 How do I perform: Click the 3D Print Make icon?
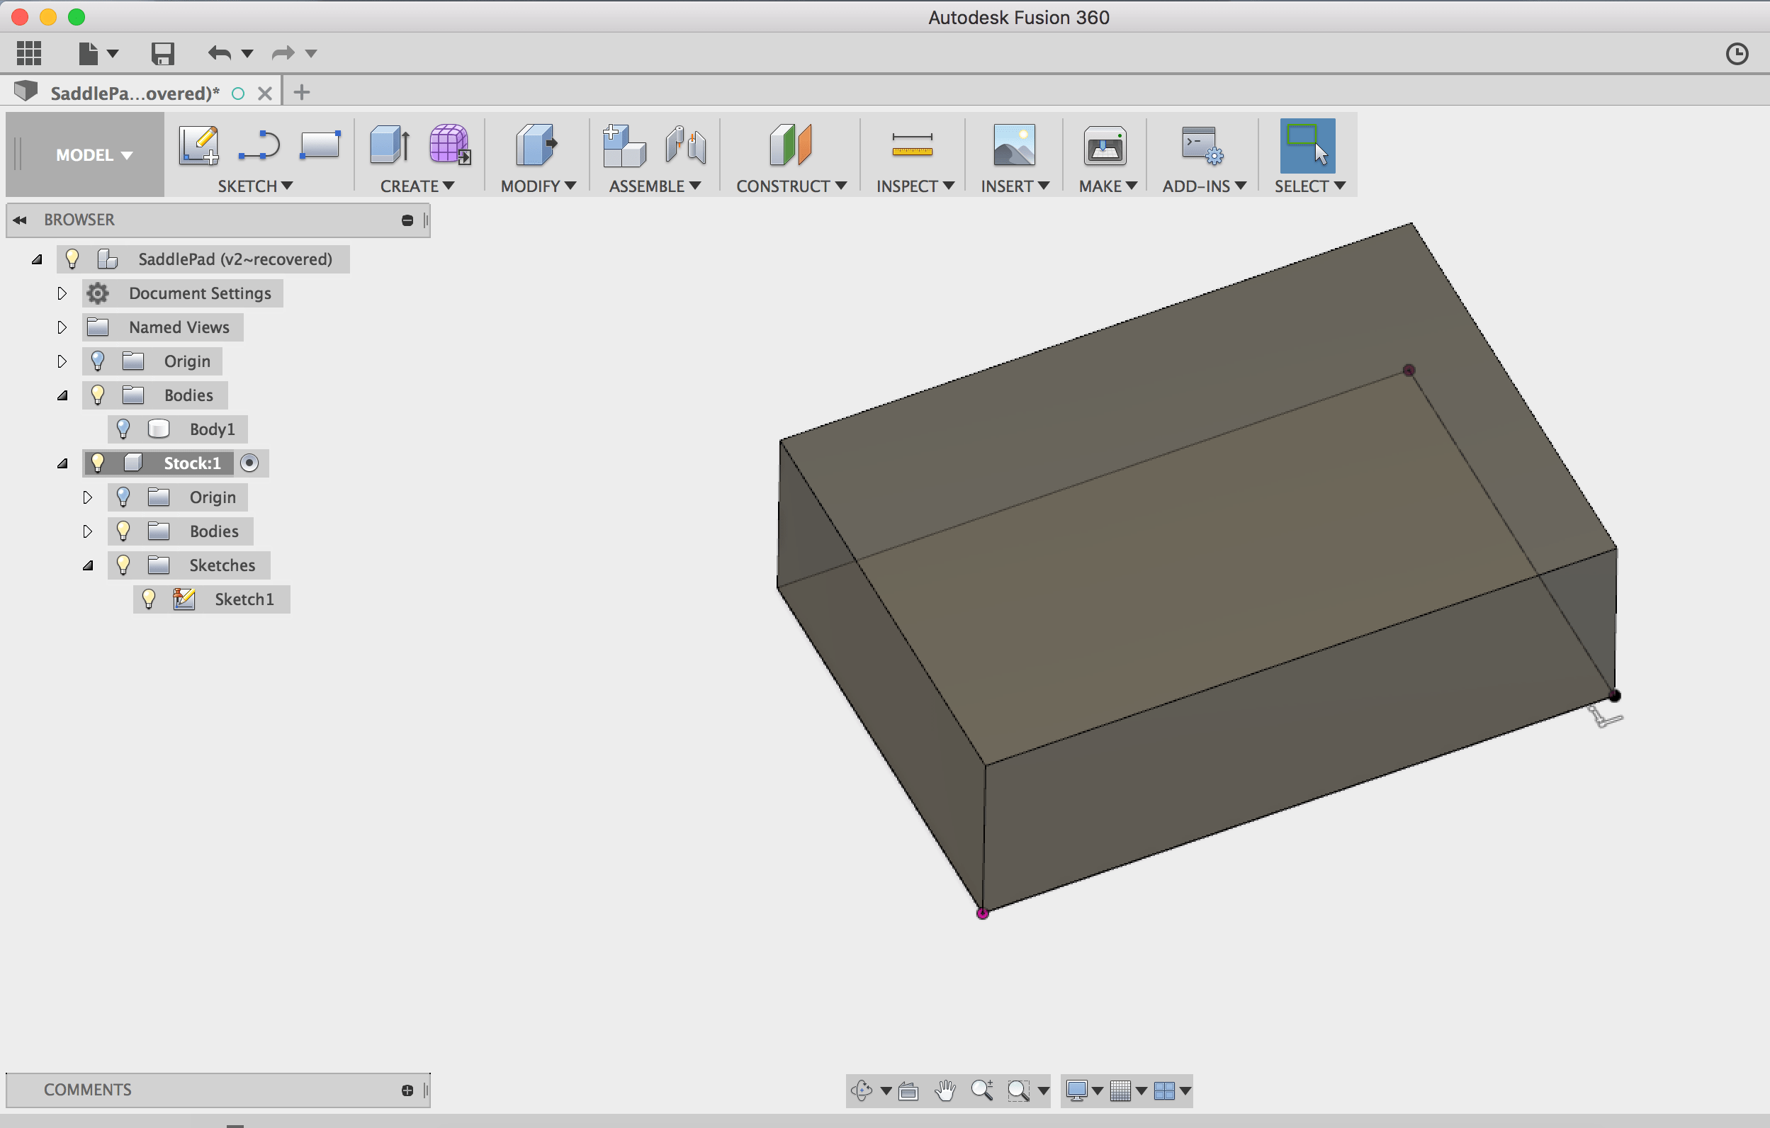1105,145
